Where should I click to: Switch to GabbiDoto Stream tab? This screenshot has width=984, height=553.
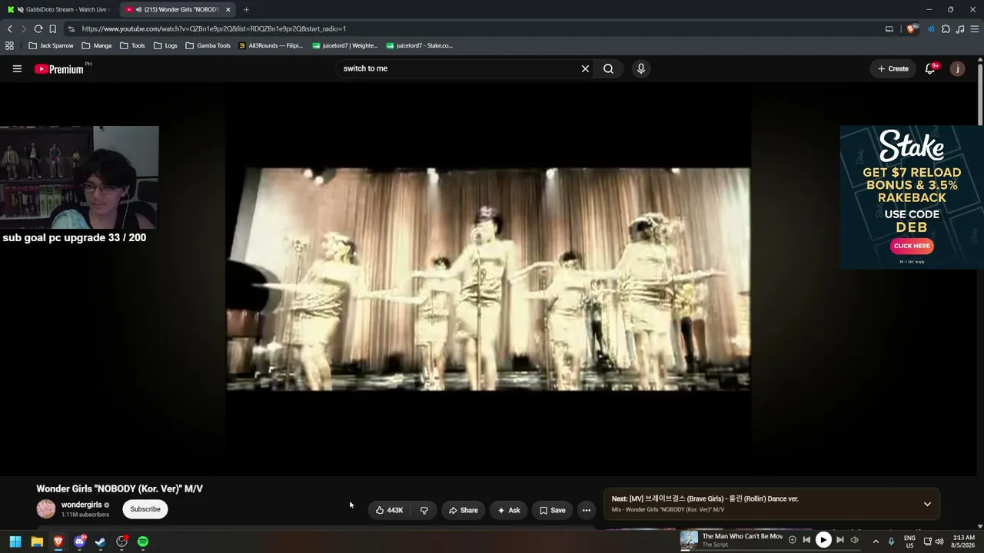[x=60, y=9]
